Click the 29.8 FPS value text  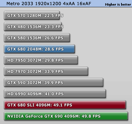pyautogui.click(x=54, y=60)
